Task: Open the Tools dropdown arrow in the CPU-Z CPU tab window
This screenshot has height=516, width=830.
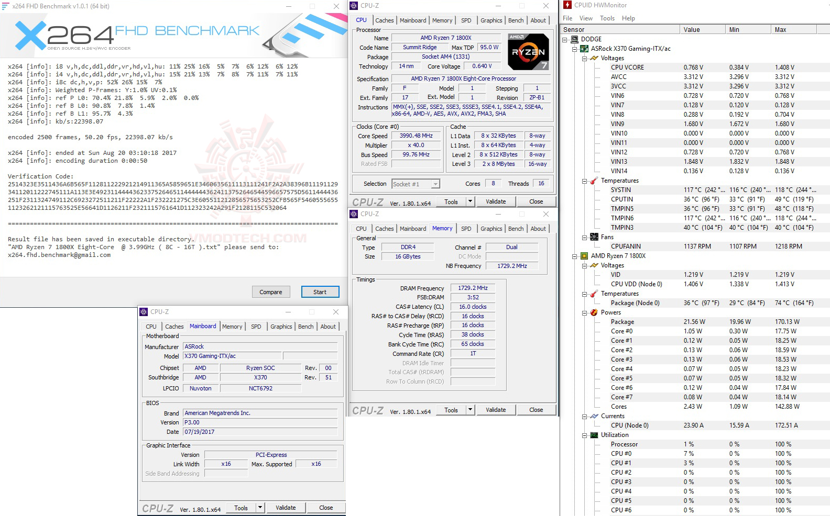Action: point(470,201)
